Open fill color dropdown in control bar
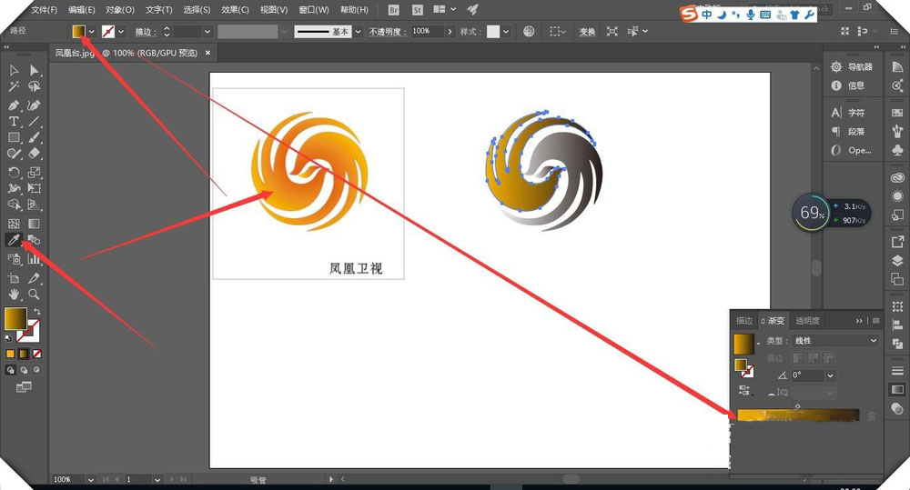910x490 pixels. tap(91, 32)
